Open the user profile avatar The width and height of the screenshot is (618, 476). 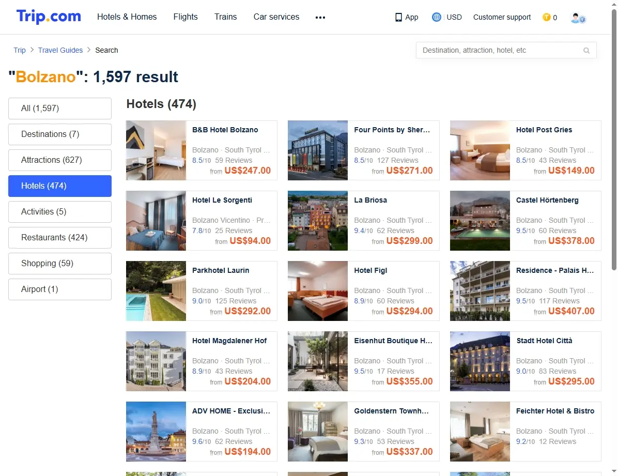click(578, 18)
